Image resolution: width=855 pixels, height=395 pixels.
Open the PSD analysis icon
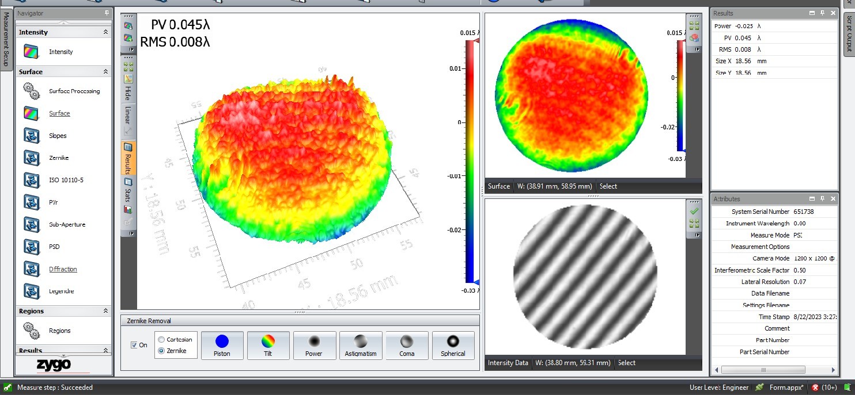click(31, 247)
